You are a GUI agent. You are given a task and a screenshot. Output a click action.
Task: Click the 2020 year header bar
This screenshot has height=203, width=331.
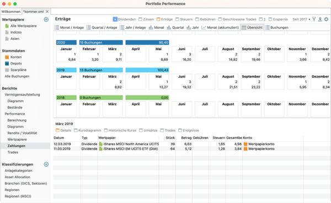(66, 42)
